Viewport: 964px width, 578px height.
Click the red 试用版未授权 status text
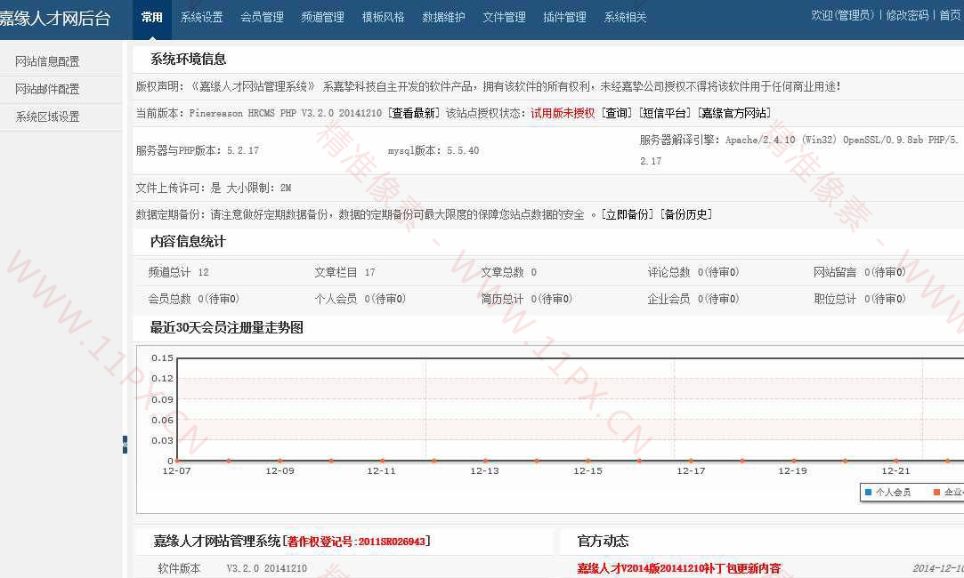click(563, 113)
